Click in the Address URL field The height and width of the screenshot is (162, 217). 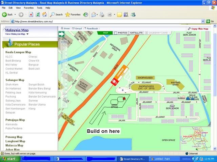coord(106,21)
